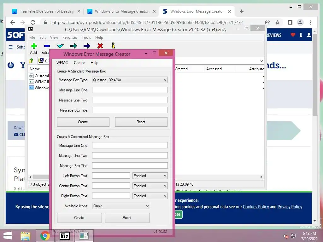
Task: Open the Create menu in WEMC
Action: coord(79,63)
